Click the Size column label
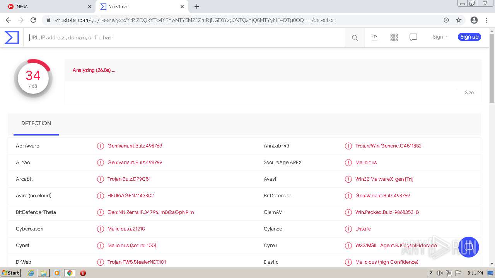Screen dimensions: 495x278 (x=469, y=93)
